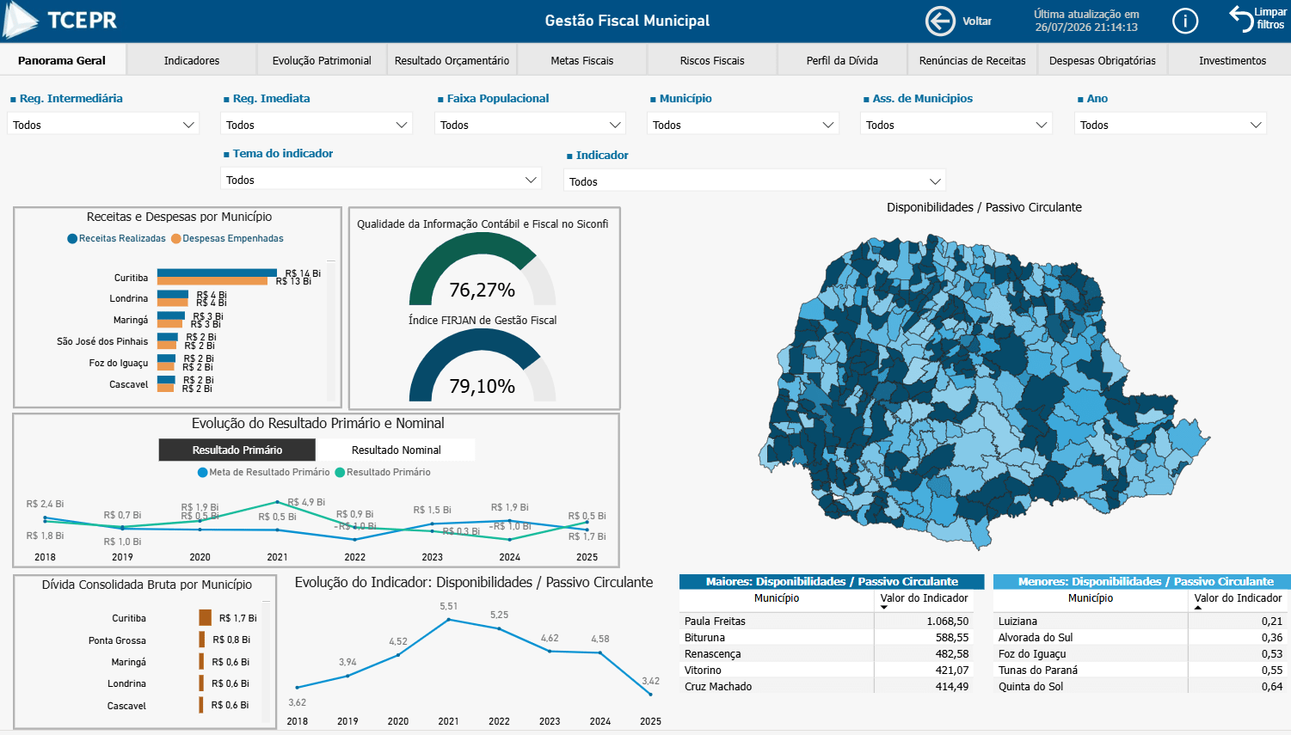Select Paula Freitas row in Maiores table

click(827, 621)
